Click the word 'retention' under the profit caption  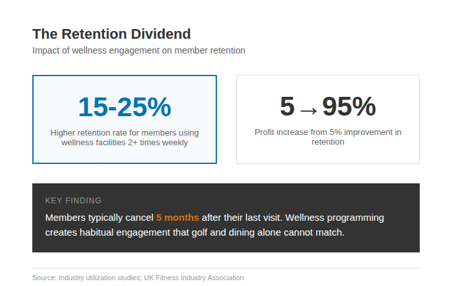327,142
